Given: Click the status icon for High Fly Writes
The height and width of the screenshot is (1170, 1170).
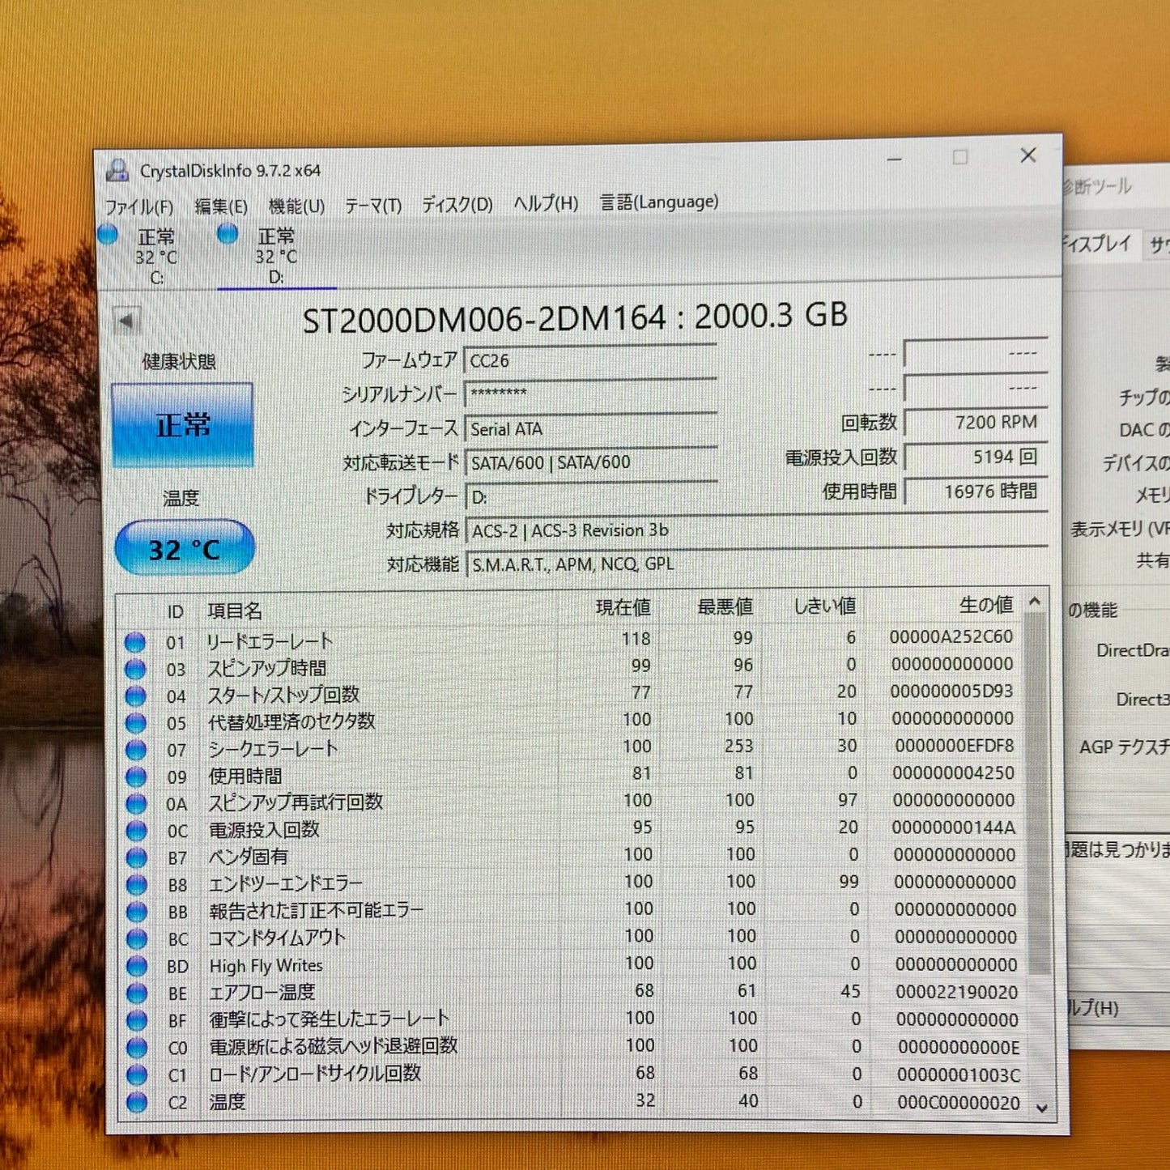Looking at the screenshot, I should coord(137,966).
